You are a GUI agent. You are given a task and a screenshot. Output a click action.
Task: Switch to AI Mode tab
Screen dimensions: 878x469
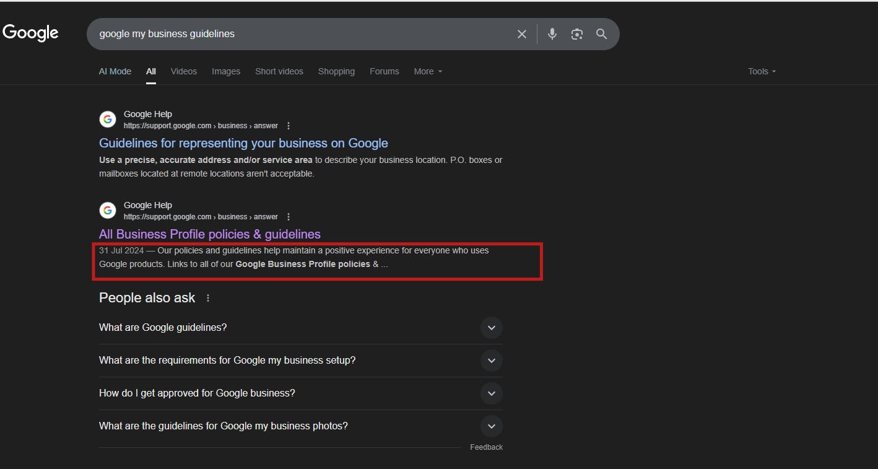115,71
